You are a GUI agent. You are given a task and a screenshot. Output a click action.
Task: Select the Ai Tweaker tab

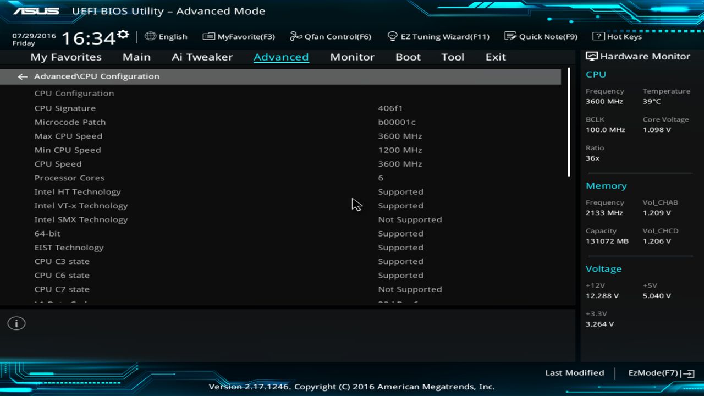click(x=202, y=57)
